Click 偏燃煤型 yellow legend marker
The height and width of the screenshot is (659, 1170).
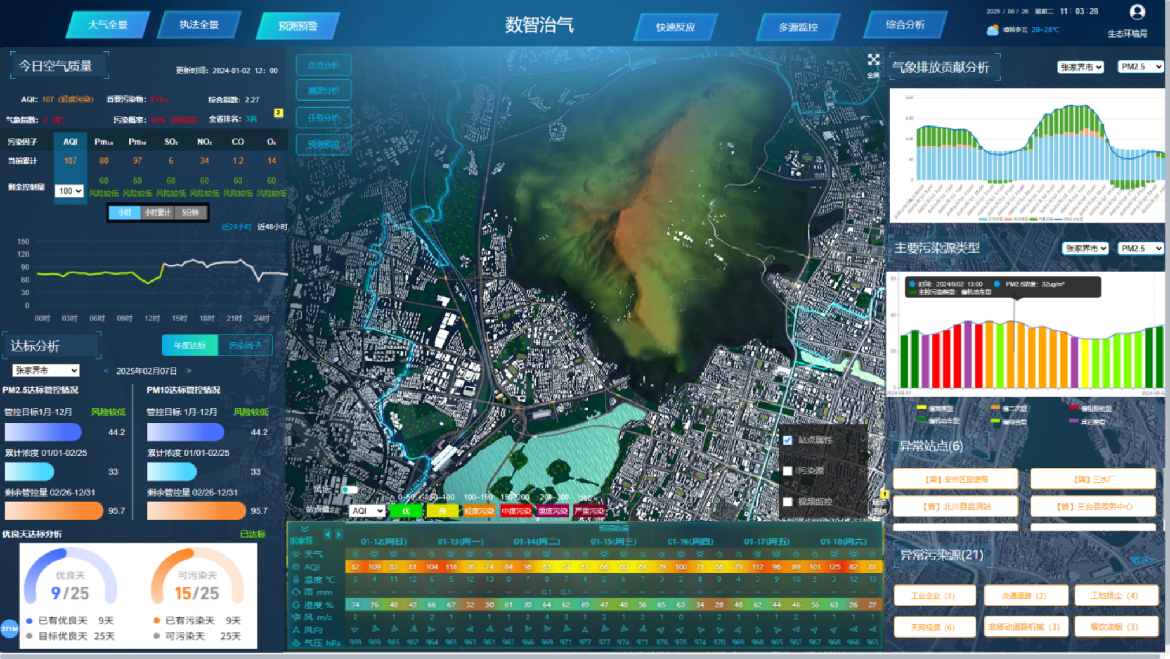pos(921,408)
